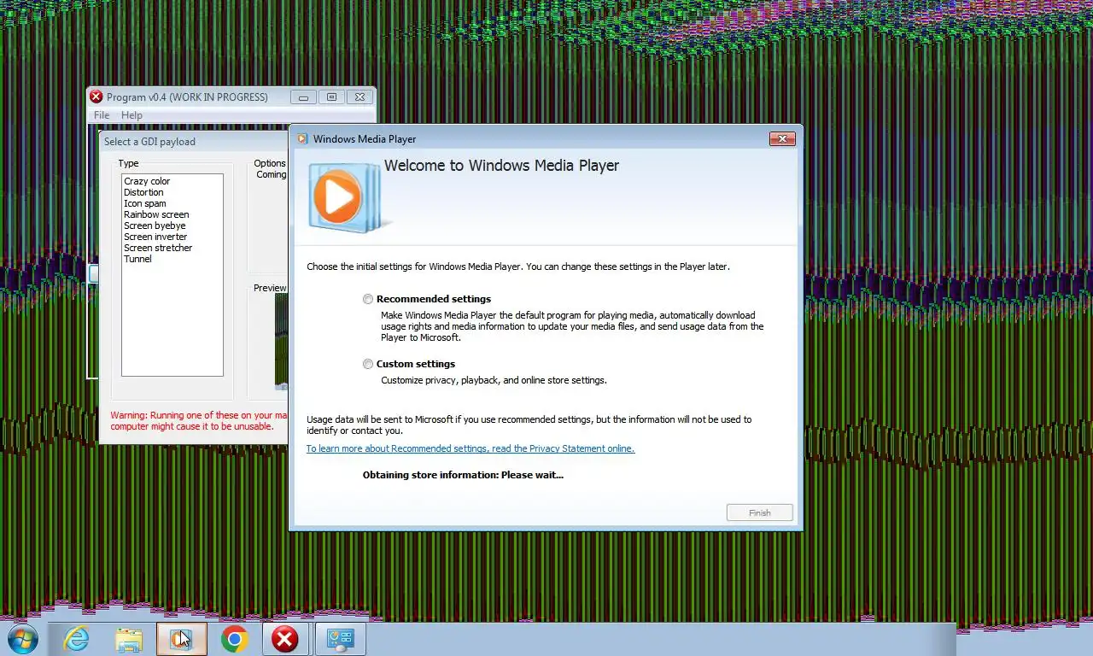The image size is (1093, 656).
Task: Select Distortion payload in list
Action: tap(143, 192)
